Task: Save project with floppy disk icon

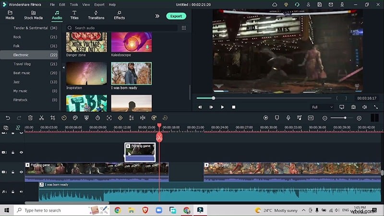Action: [x=320, y=5]
